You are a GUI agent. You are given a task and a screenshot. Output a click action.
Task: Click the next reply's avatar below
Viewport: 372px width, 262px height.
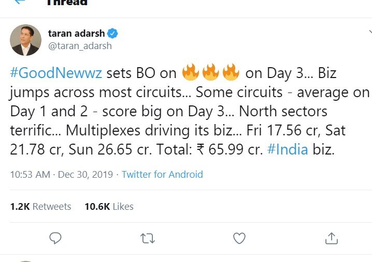click(25, 260)
